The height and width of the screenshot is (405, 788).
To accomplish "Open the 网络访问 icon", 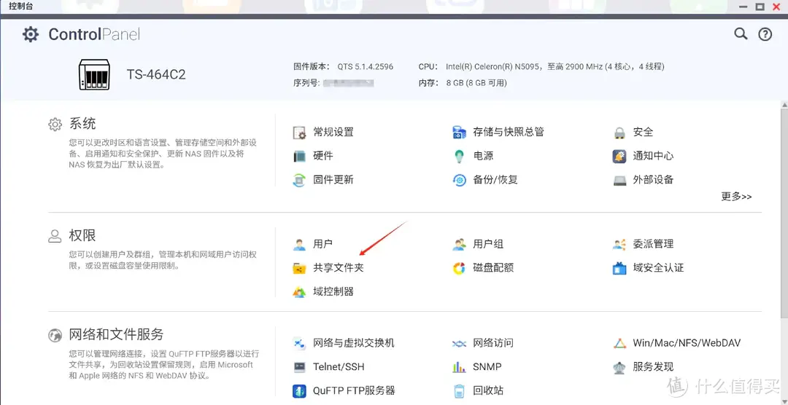I will pyautogui.click(x=459, y=343).
